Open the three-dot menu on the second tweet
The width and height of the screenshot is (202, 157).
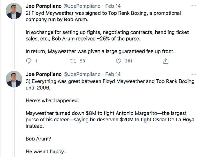tap(194, 74)
